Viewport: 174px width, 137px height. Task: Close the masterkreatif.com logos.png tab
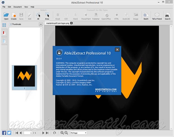tap(72, 23)
